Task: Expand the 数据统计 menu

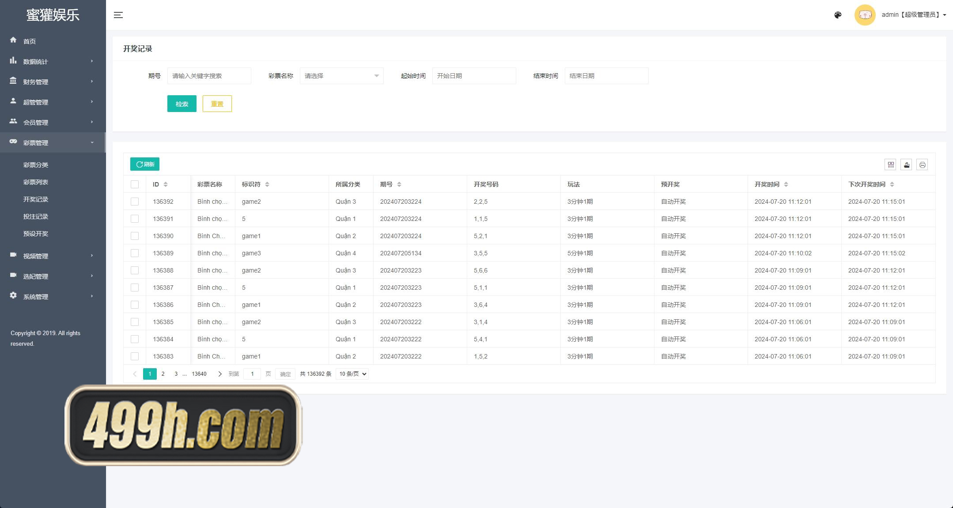Action: (x=53, y=61)
